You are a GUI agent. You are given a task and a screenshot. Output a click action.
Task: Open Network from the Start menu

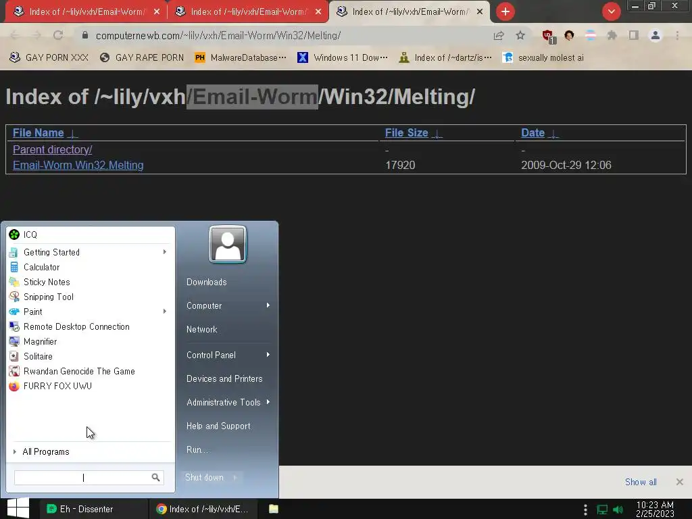coord(201,329)
